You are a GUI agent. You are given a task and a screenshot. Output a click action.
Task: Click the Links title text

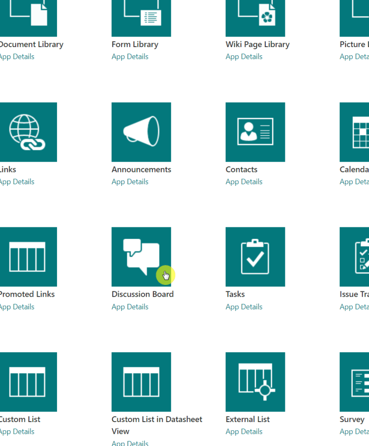8,169
